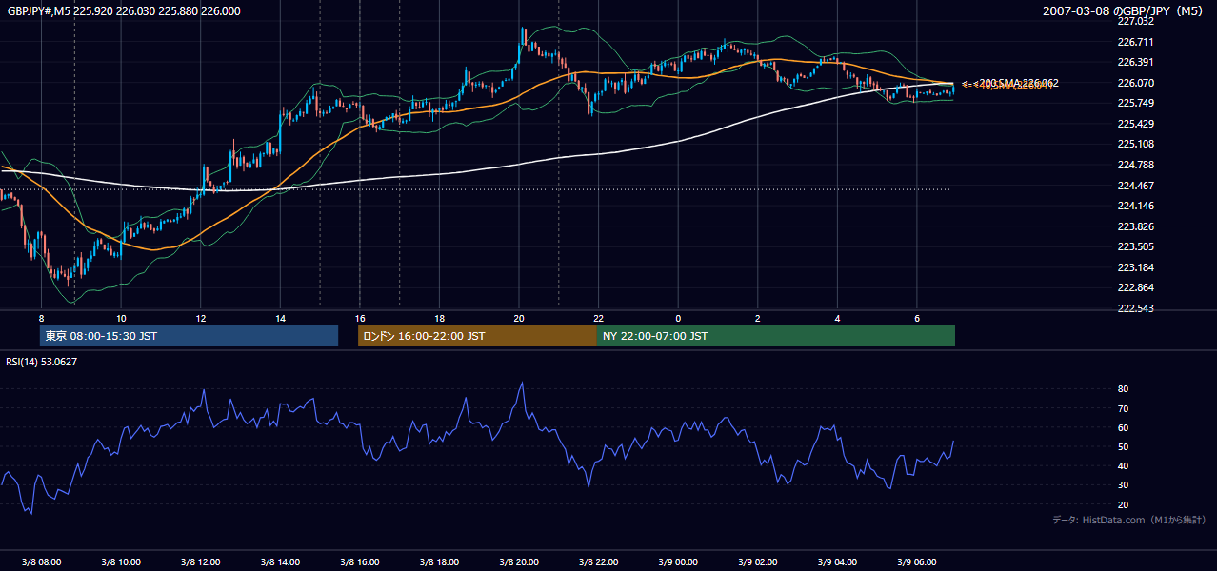Click the データ: HistData.com source credit
This screenshot has width=1217, height=571.
1129,520
